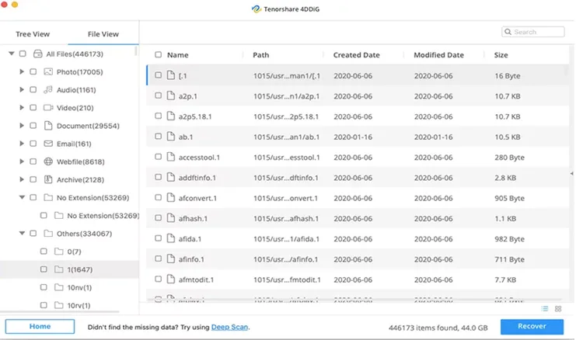
Task: Click the Email envelope icon
Action: click(x=48, y=144)
